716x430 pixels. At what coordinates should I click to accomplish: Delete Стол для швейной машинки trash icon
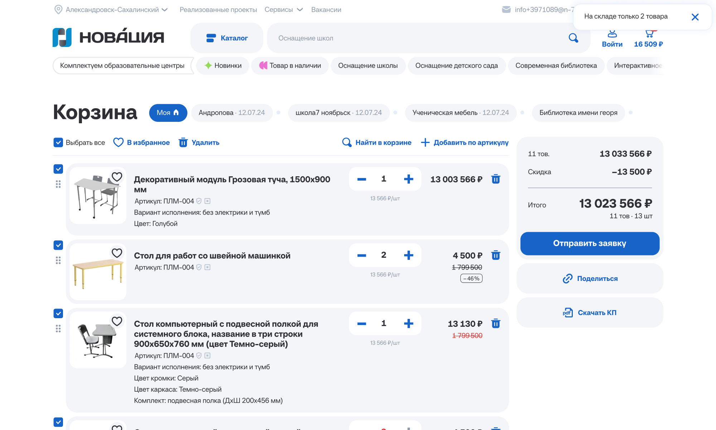coord(495,255)
